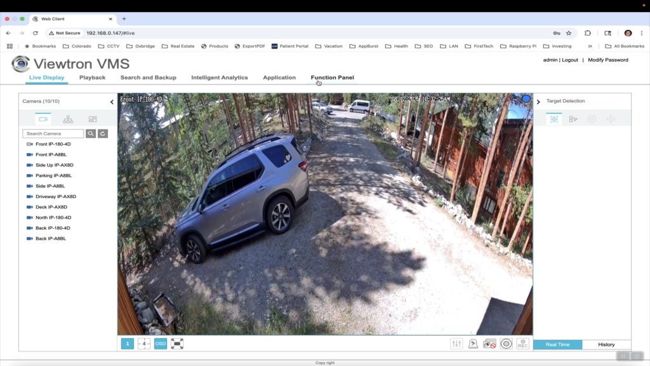Open the CCTV bookmarks folder

[109, 46]
